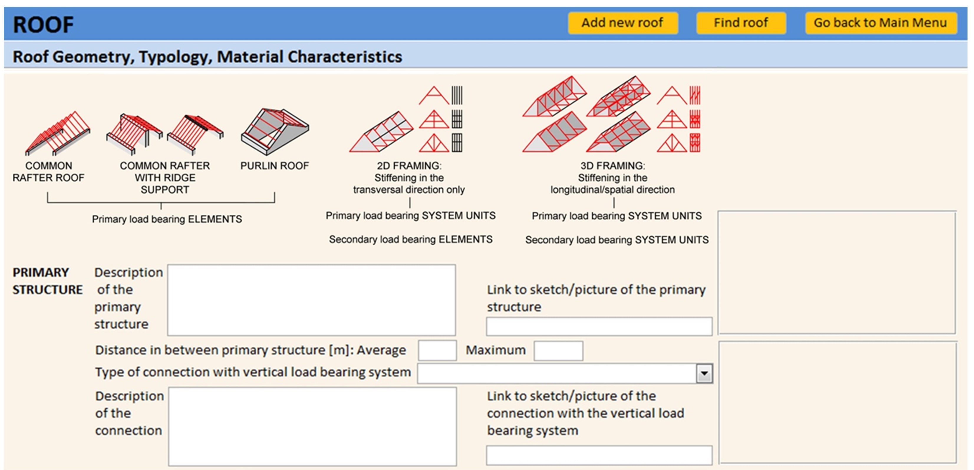Click the lower connection picture frame
974x470 pixels.
[838, 403]
